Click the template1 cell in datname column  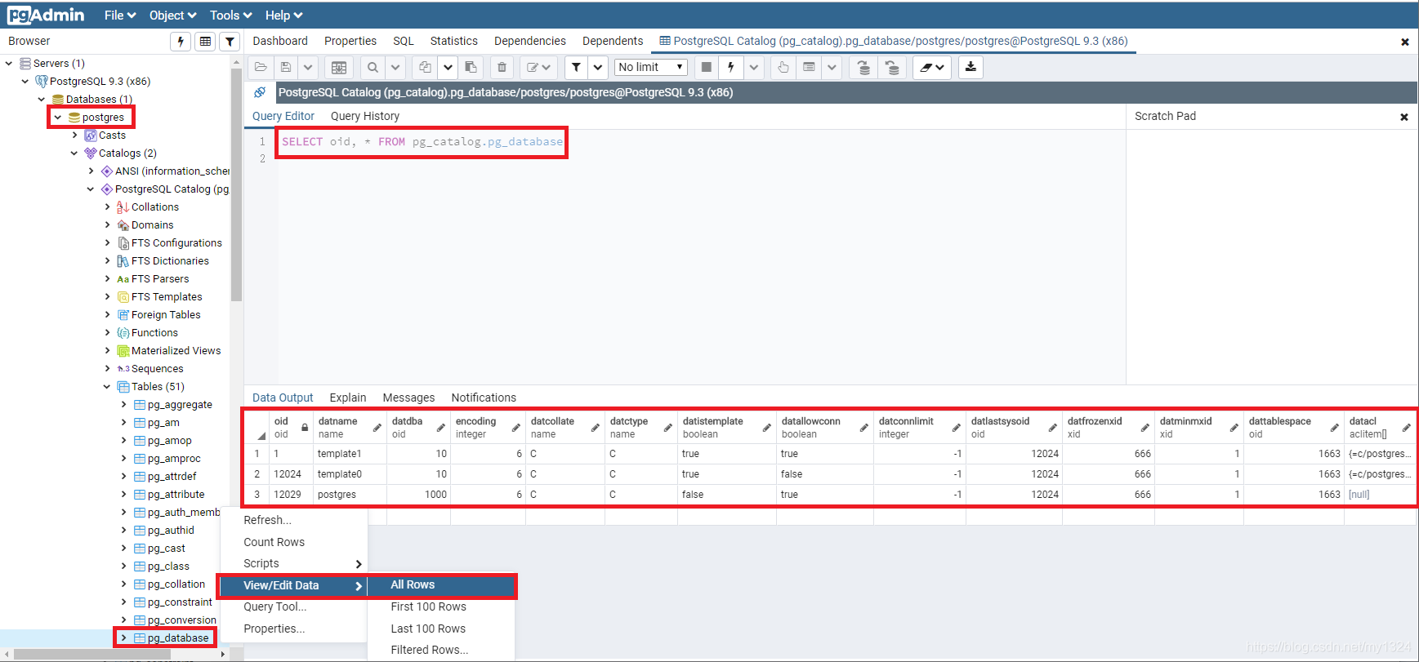[x=350, y=454]
